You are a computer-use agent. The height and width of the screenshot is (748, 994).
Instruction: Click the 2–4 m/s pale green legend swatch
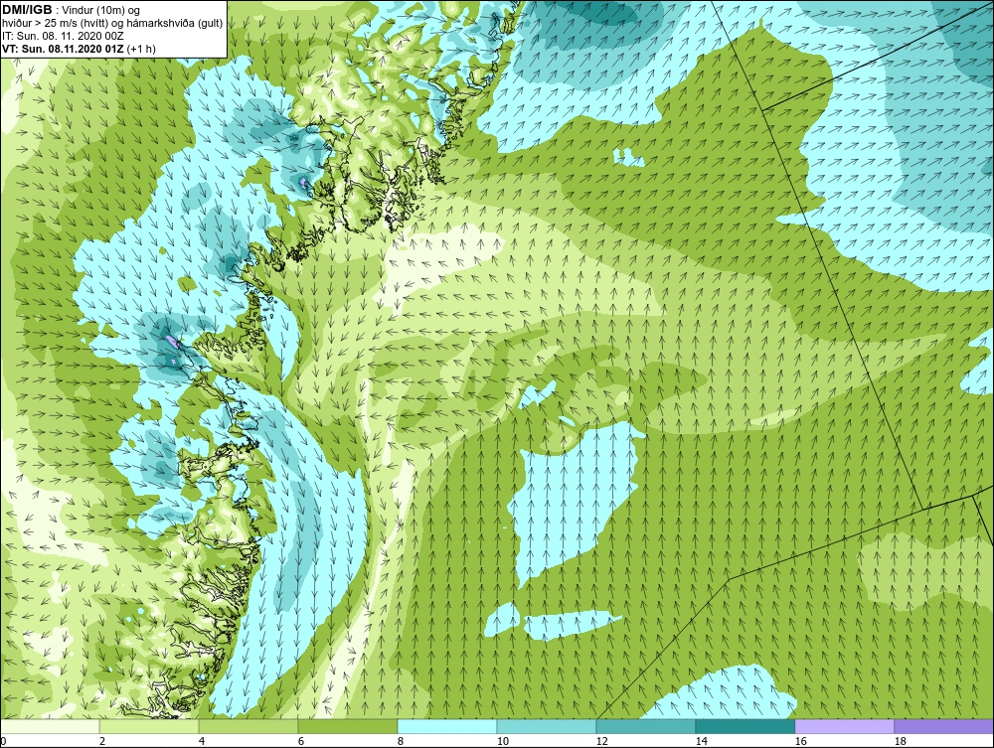click(149, 726)
